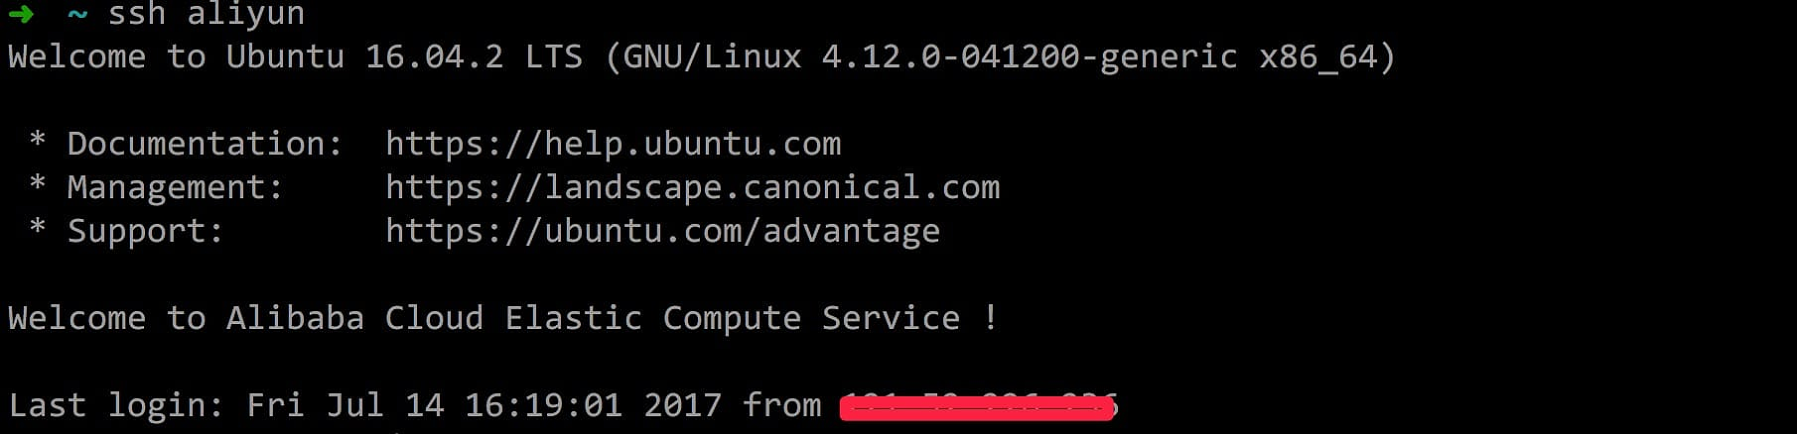Screen dimensions: 1797x434
Task: Click the kernel version "4.12.0-041200-generic" text
Action: point(1029,56)
